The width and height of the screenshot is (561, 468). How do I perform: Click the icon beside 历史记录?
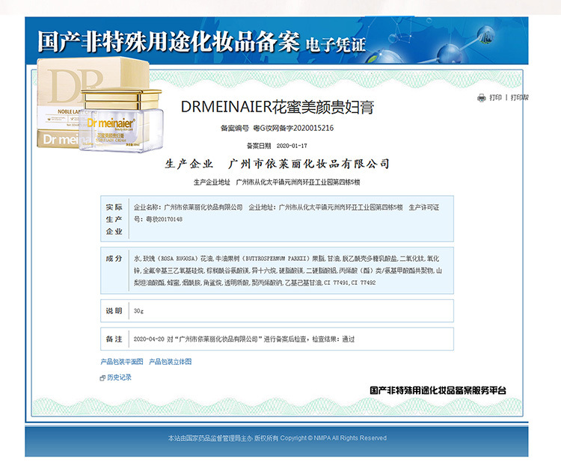[x=102, y=378]
